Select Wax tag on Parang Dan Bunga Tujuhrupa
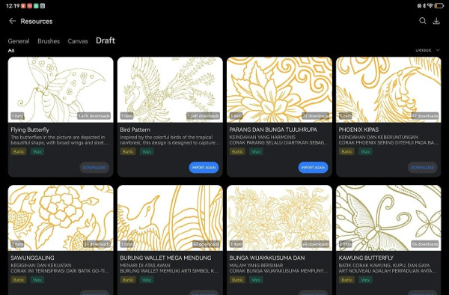The width and height of the screenshot is (449, 295). 256,151
